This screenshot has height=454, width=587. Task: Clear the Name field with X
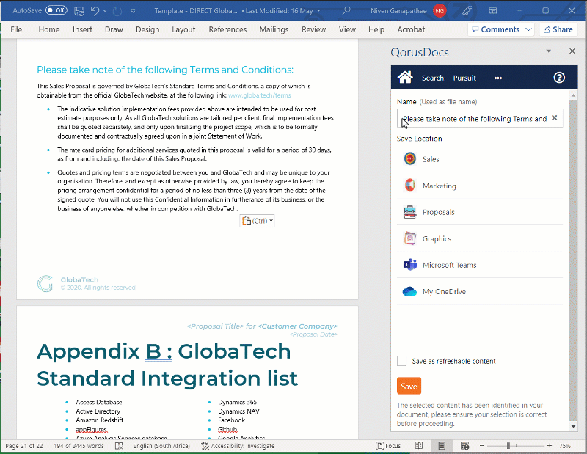coord(555,118)
